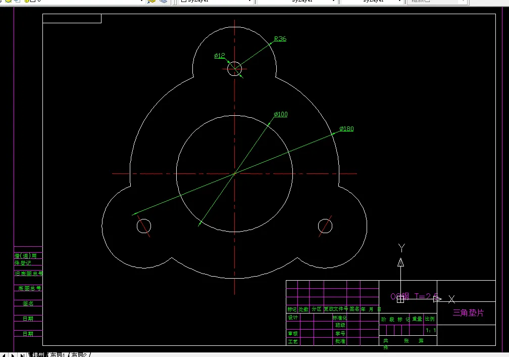509x357 pixels.
Task: Click the previous-tab arrow beside 模型
Action: coord(3,355)
